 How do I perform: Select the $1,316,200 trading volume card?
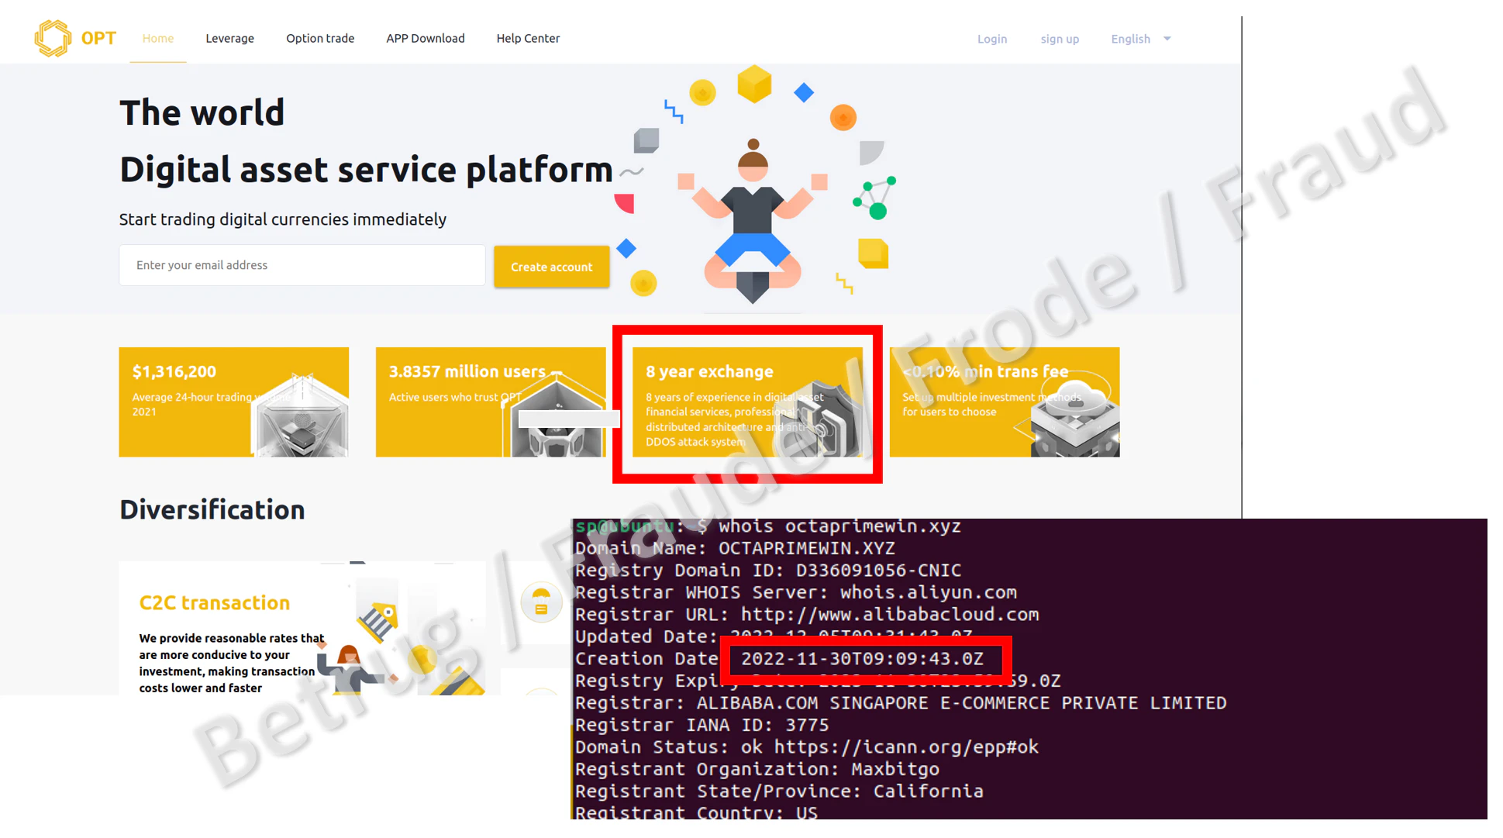234,402
